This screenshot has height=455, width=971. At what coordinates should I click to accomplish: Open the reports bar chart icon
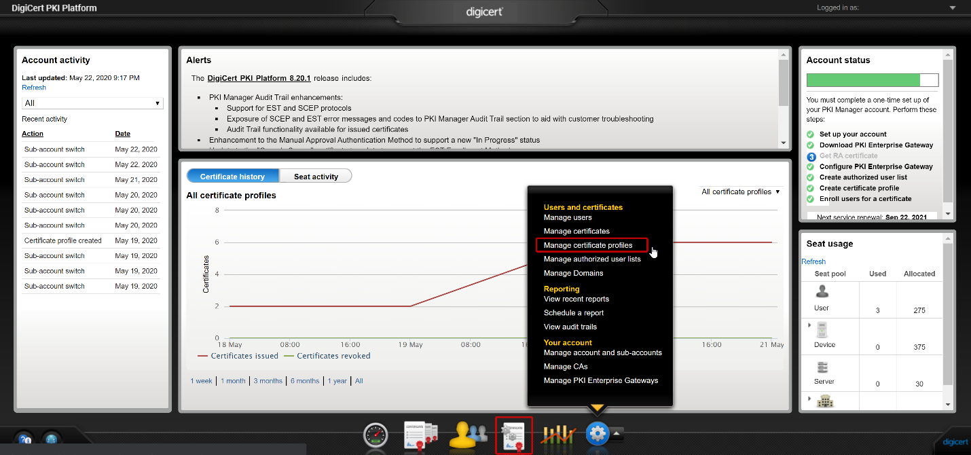[x=559, y=435]
